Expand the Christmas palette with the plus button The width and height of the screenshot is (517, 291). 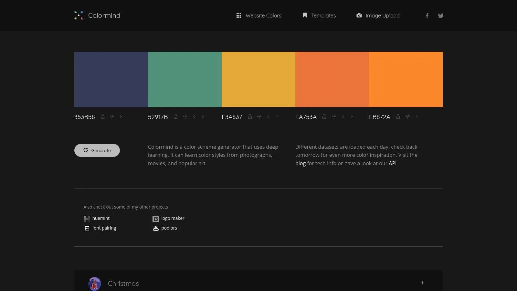(422, 283)
